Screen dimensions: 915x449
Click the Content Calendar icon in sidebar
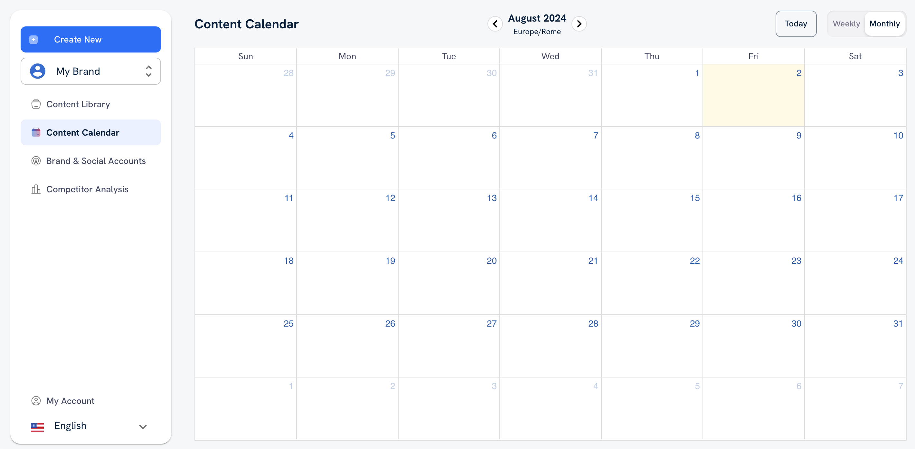(x=36, y=132)
